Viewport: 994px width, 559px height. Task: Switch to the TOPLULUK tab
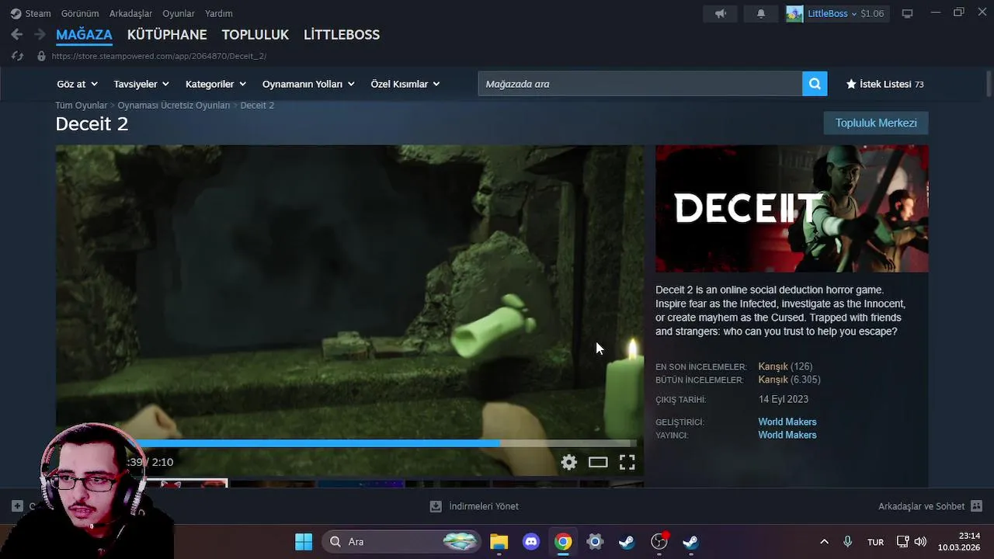pyautogui.click(x=255, y=35)
